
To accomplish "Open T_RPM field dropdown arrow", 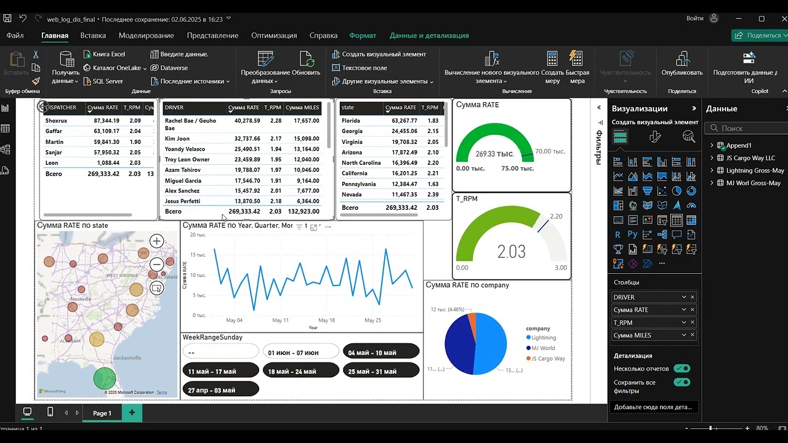I will 684,322.
